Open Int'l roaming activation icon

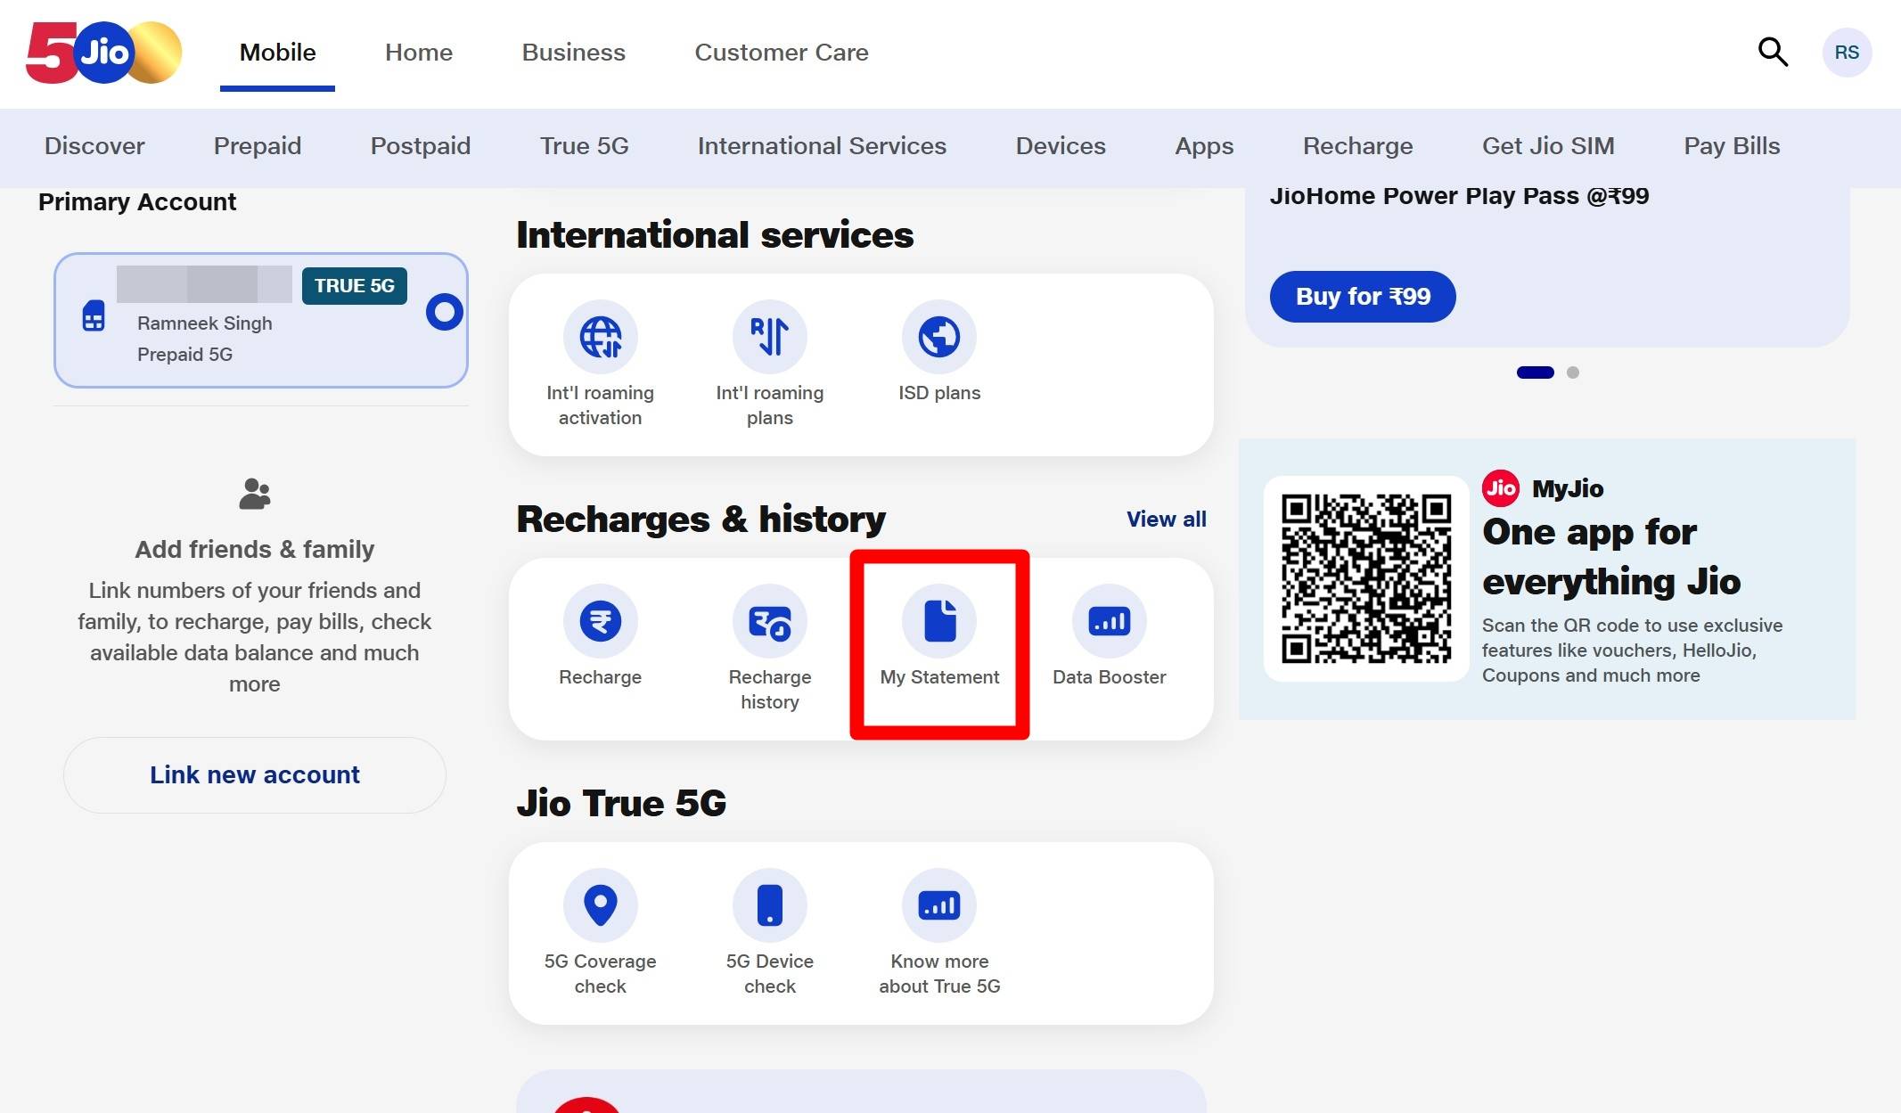click(601, 337)
